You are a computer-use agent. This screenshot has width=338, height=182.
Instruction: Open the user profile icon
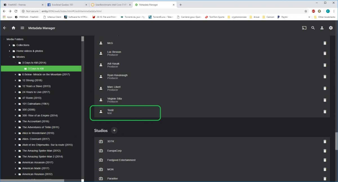tap(322, 28)
